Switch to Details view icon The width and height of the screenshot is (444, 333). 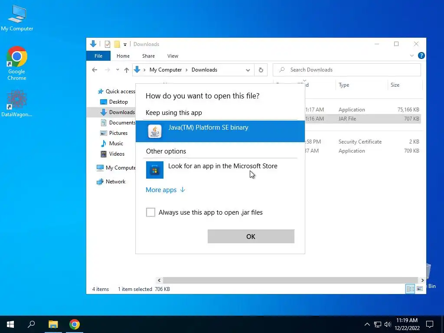click(x=410, y=288)
